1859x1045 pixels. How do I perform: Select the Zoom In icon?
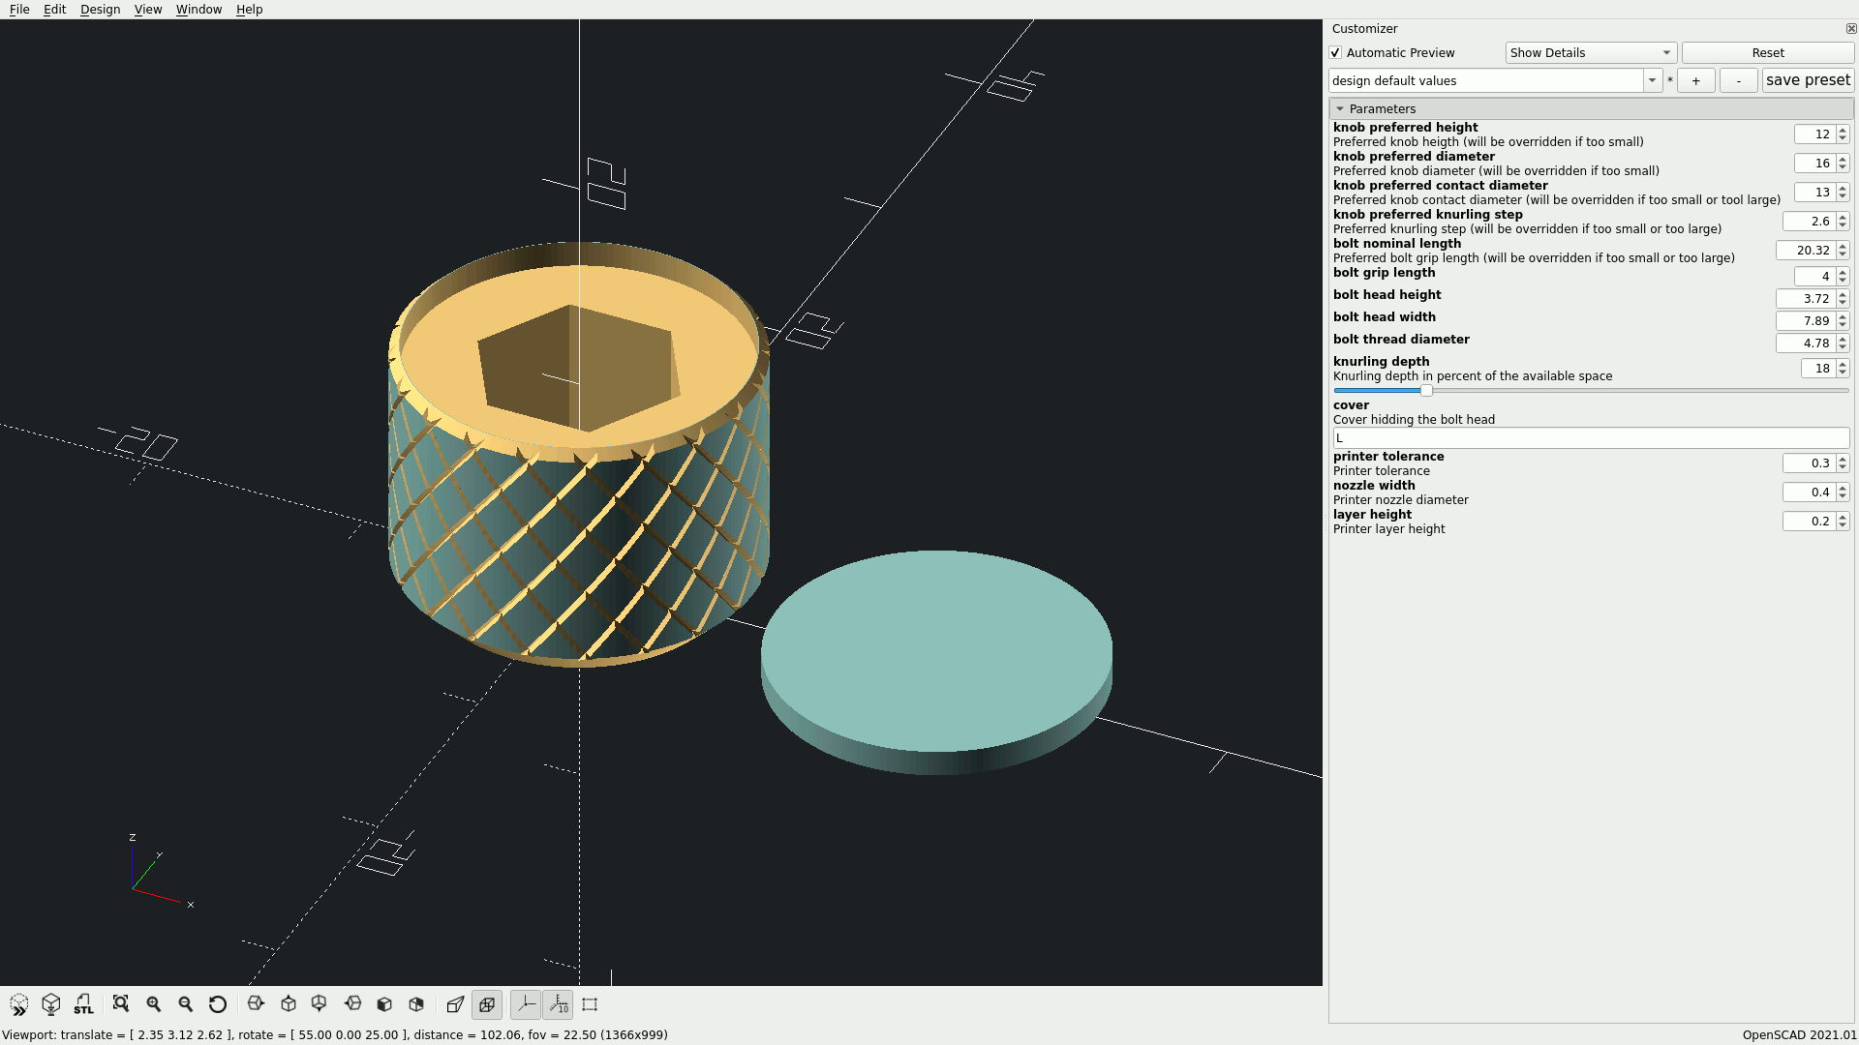tap(153, 1004)
